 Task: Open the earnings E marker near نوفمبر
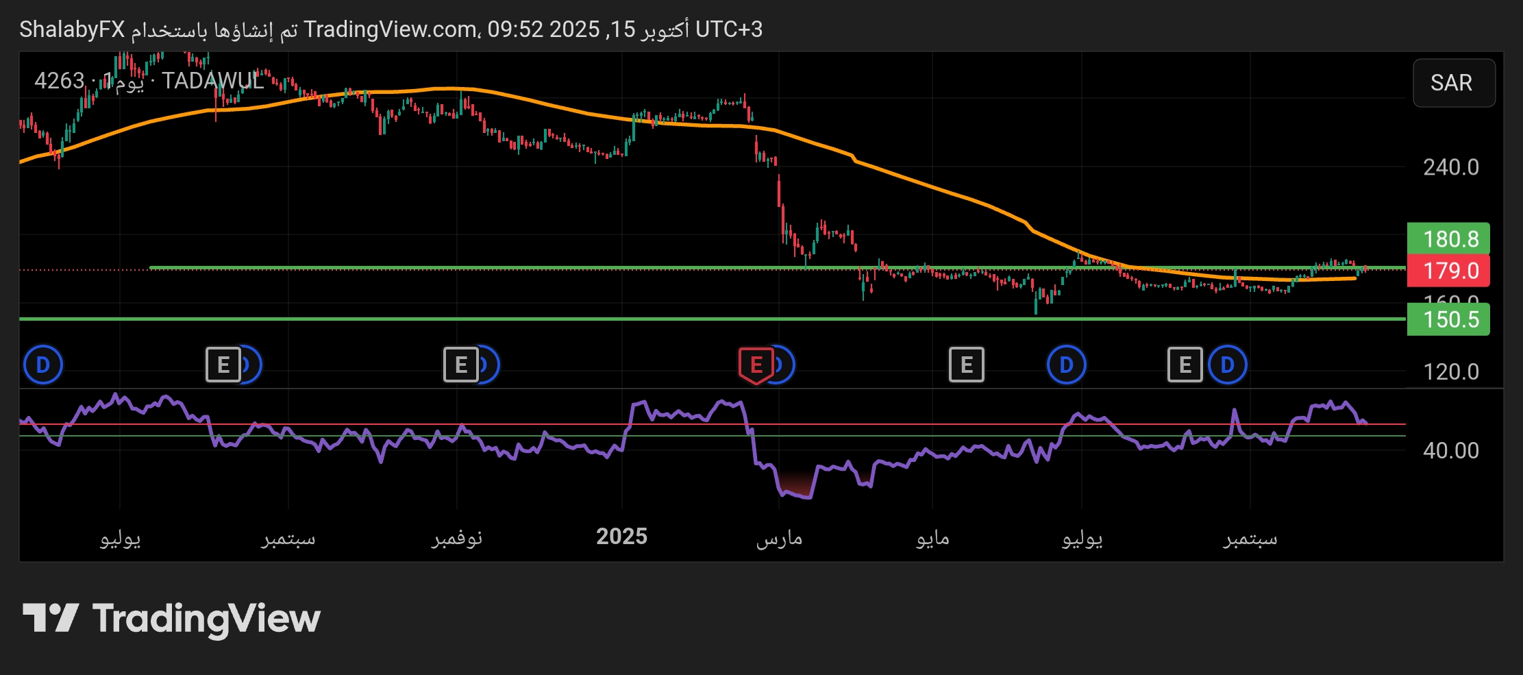pyautogui.click(x=461, y=365)
